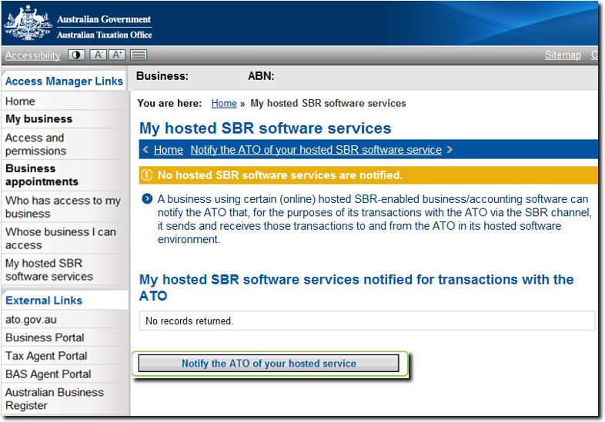Click Home in the breadcrumb trail
Viewport: 605px width, 422px height.
coord(223,103)
